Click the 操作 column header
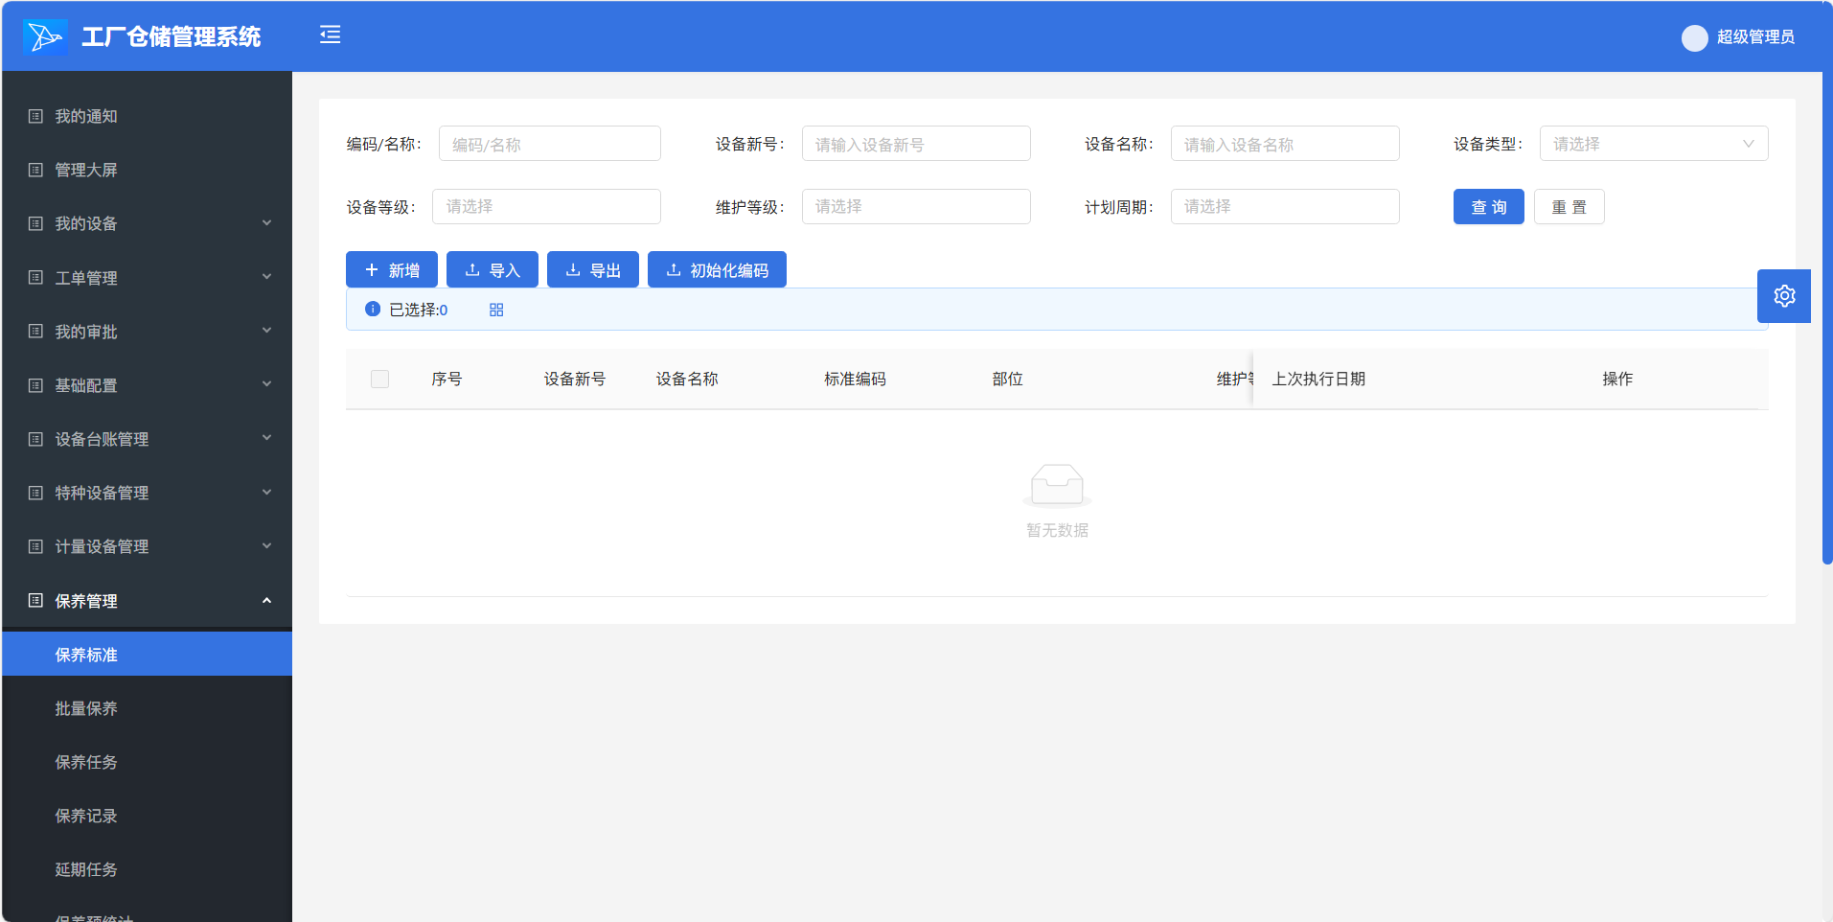1833x922 pixels. [x=1617, y=379]
